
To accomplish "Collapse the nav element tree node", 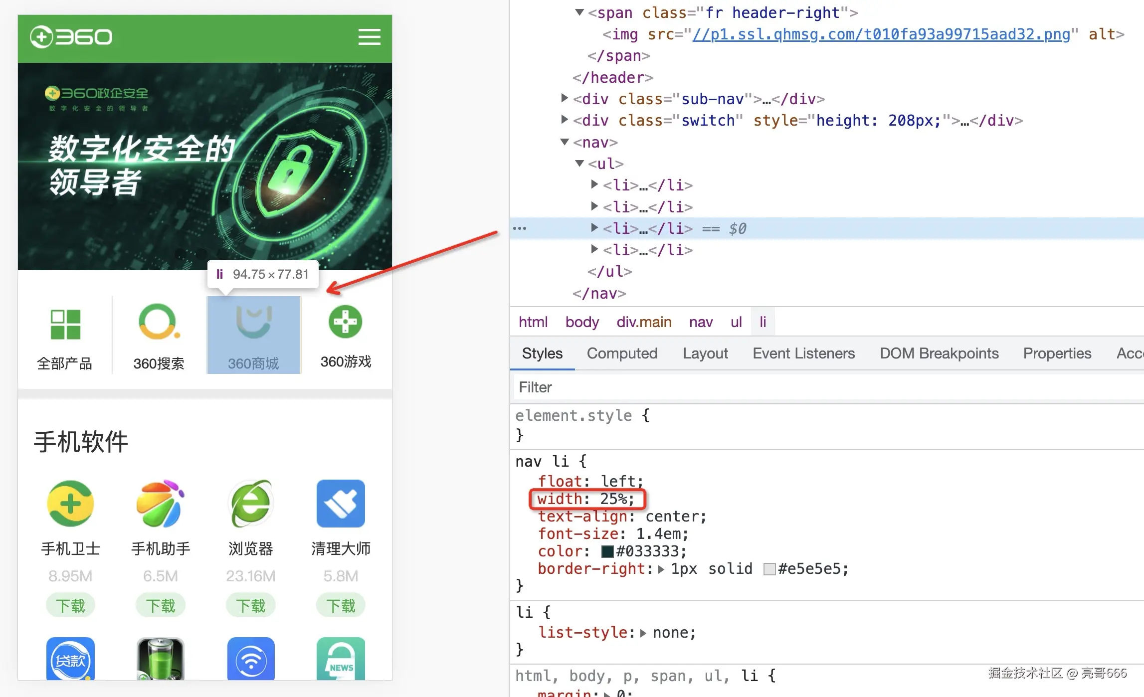I will pyautogui.click(x=565, y=142).
